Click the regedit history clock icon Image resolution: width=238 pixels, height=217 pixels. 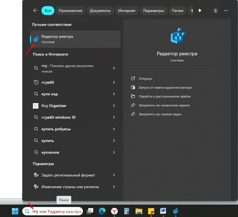36,82
